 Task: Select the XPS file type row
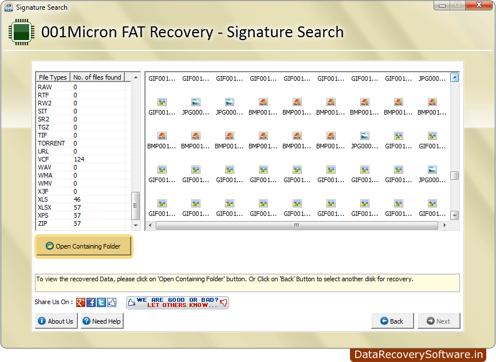[83, 215]
